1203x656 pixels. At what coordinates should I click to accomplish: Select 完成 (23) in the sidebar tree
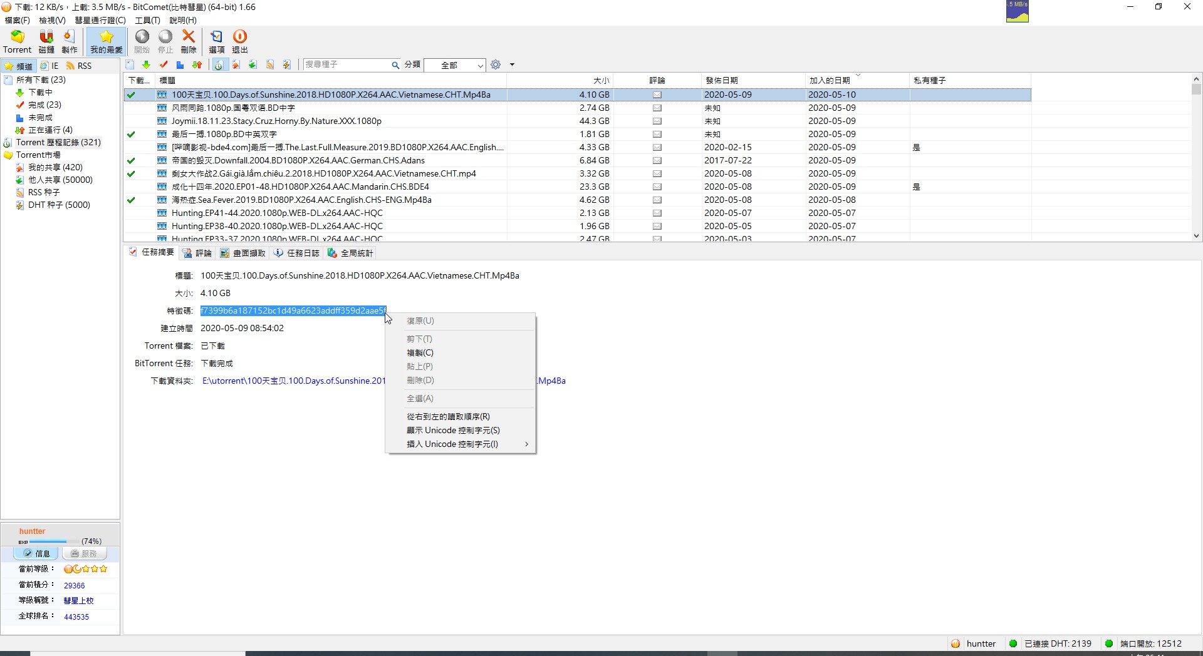44,105
